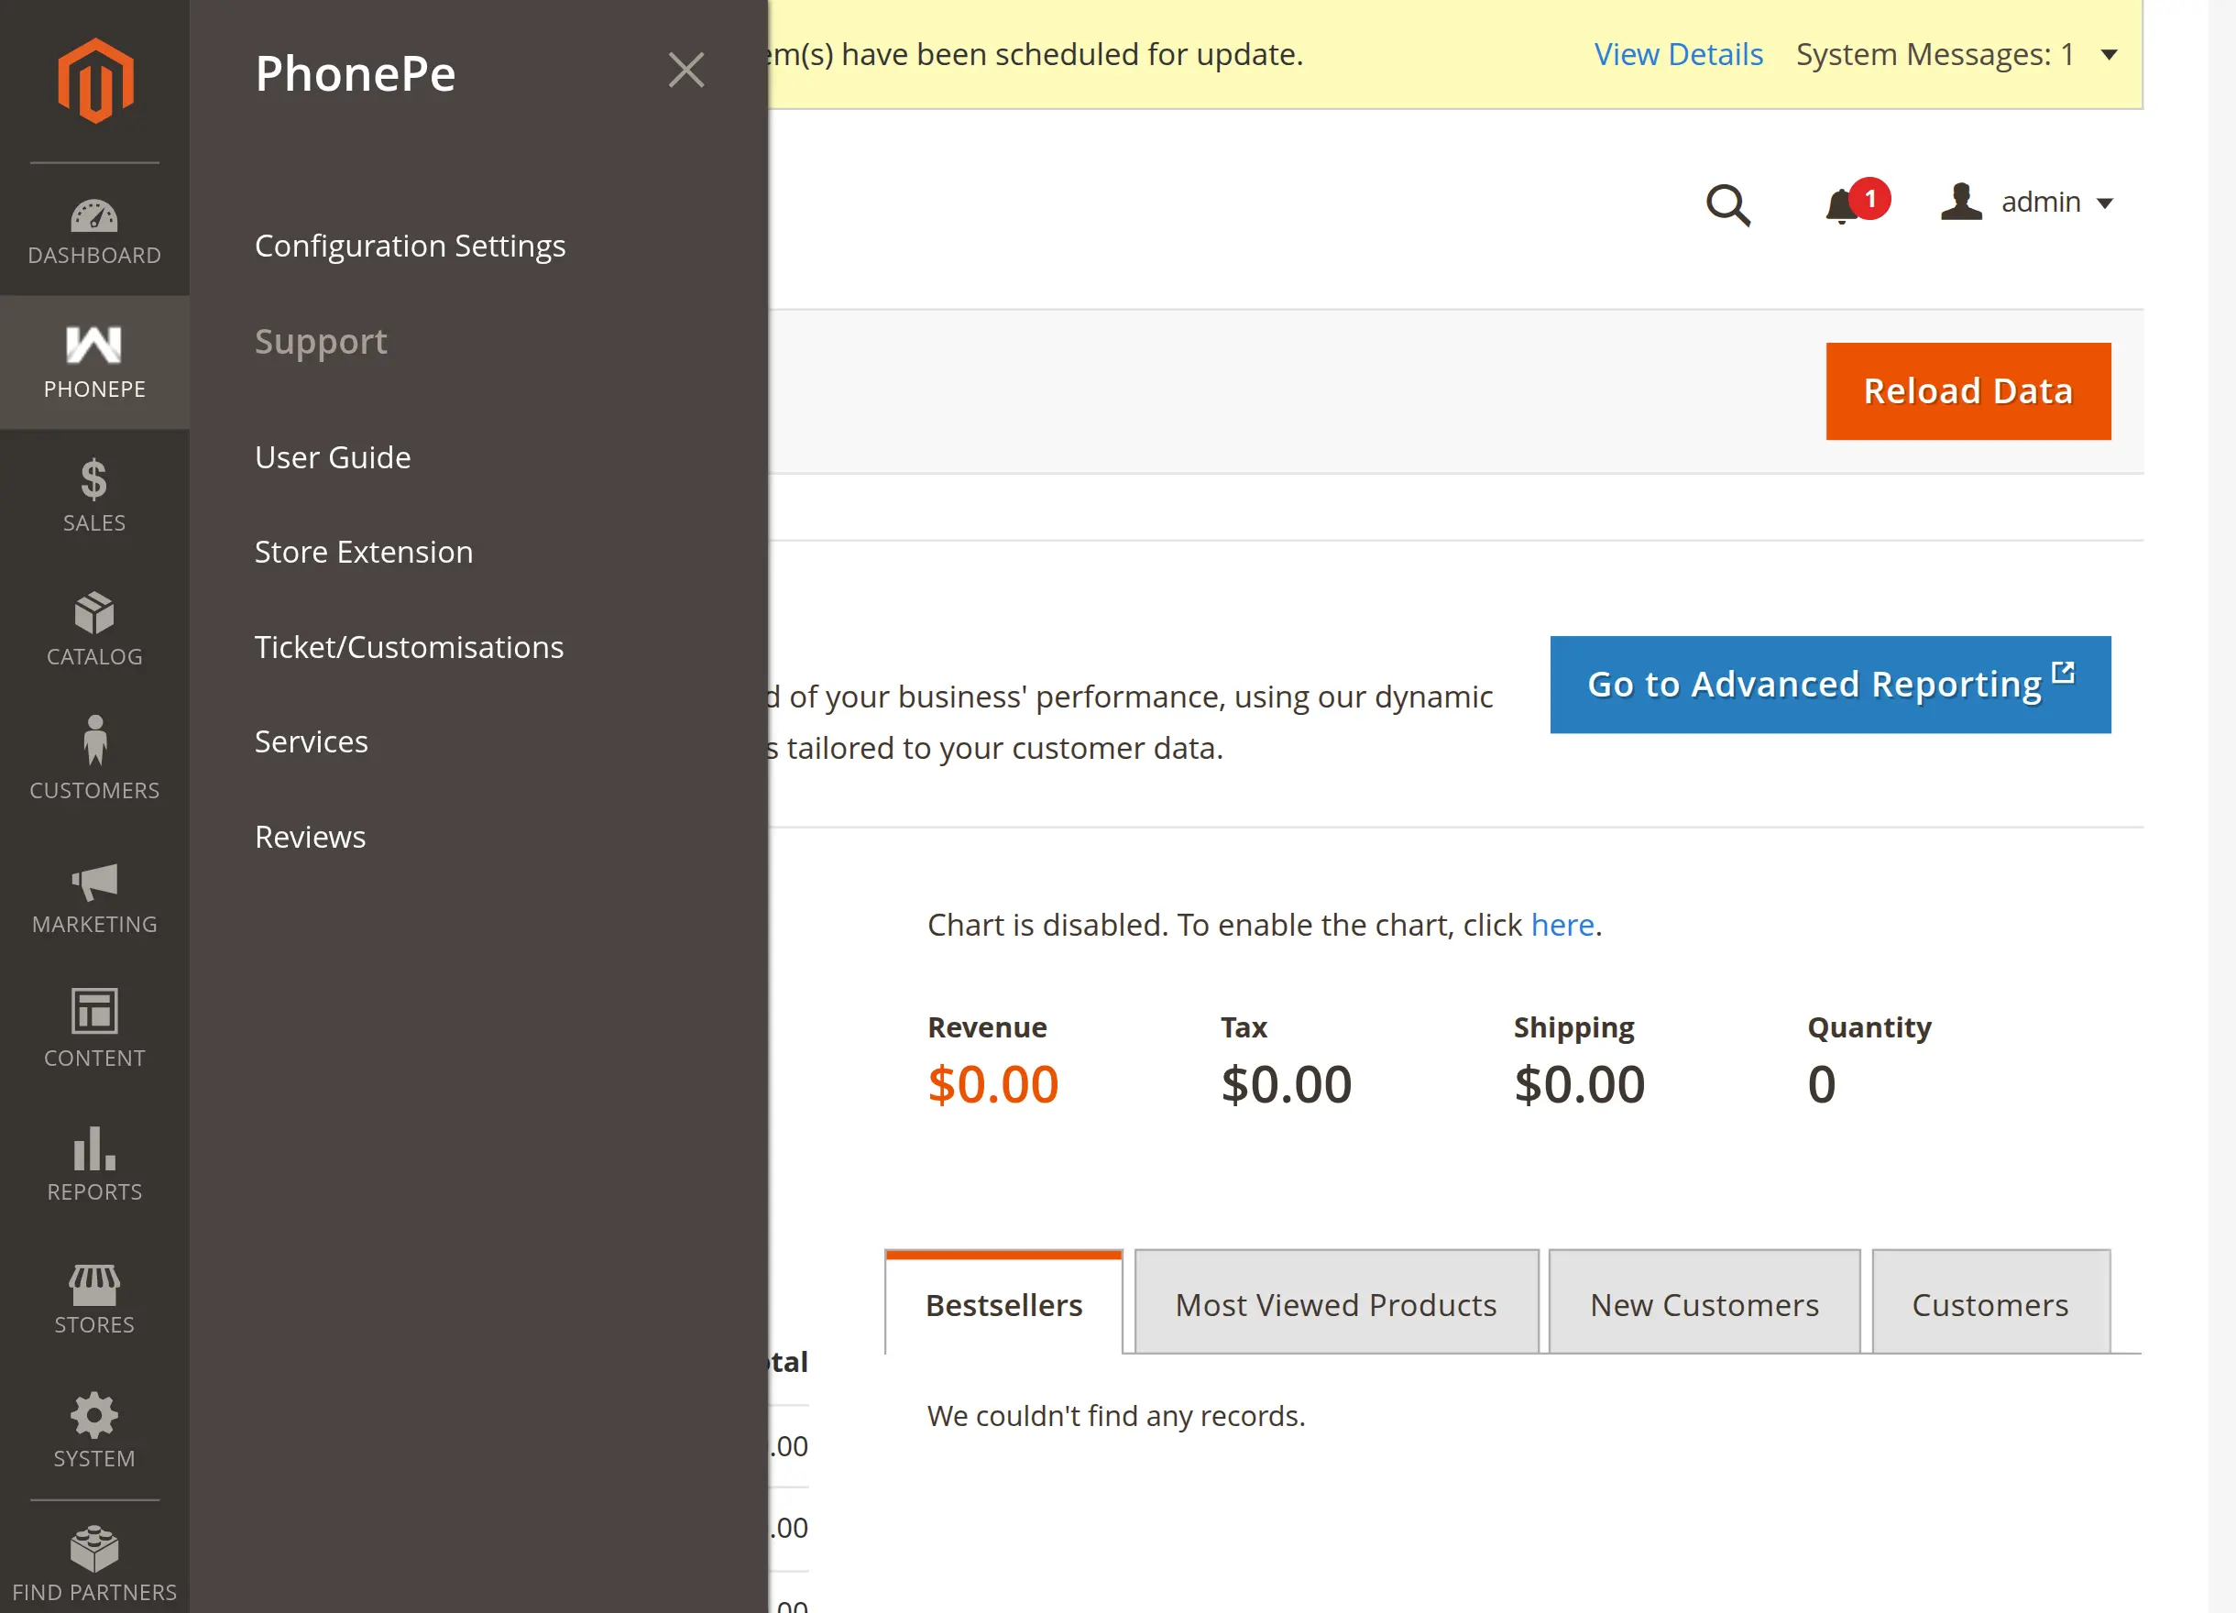
Task: Open the notifications bell
Action: [x=1843, y=205]
